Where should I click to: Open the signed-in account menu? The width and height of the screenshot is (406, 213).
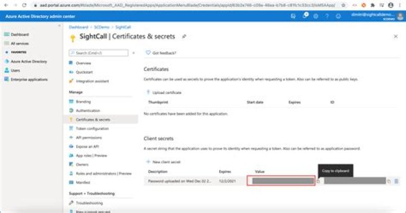coord(377,16)
